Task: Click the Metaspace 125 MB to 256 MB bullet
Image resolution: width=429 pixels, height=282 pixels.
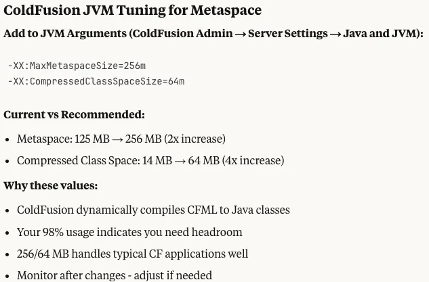Action: 121,139
